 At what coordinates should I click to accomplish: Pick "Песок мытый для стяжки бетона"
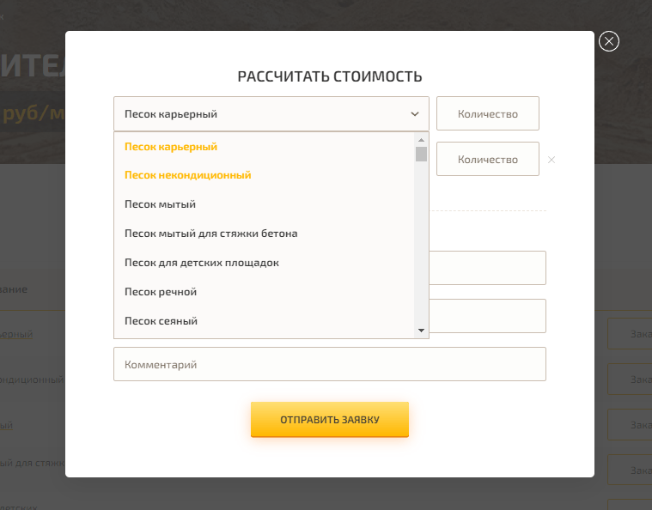[210, 234]
